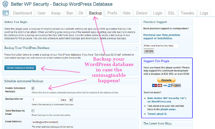Go to the Ban tab
This screenshot has width=215, height=129.
tap(70, 13)
